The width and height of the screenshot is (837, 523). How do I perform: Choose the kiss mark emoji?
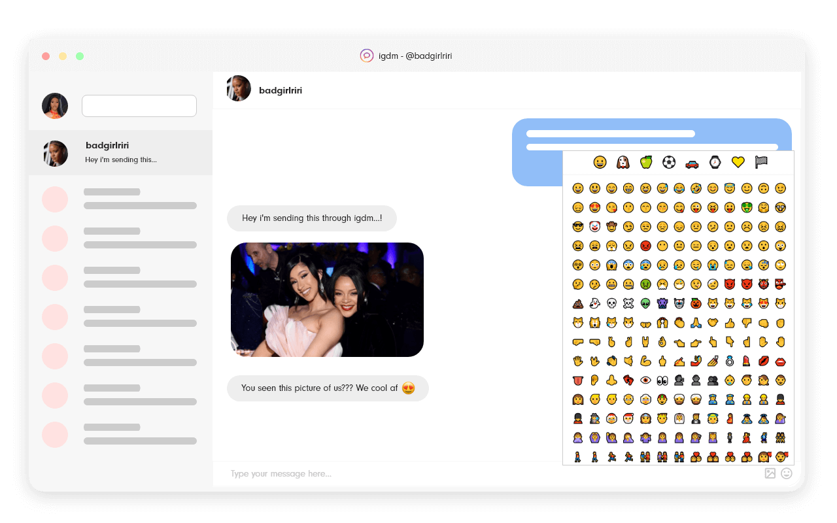764,360
